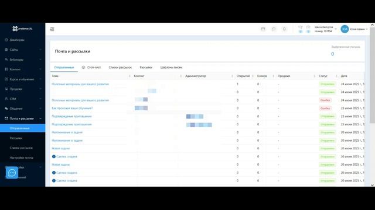Click the Вебинары sidebar icon

[6, 60]
